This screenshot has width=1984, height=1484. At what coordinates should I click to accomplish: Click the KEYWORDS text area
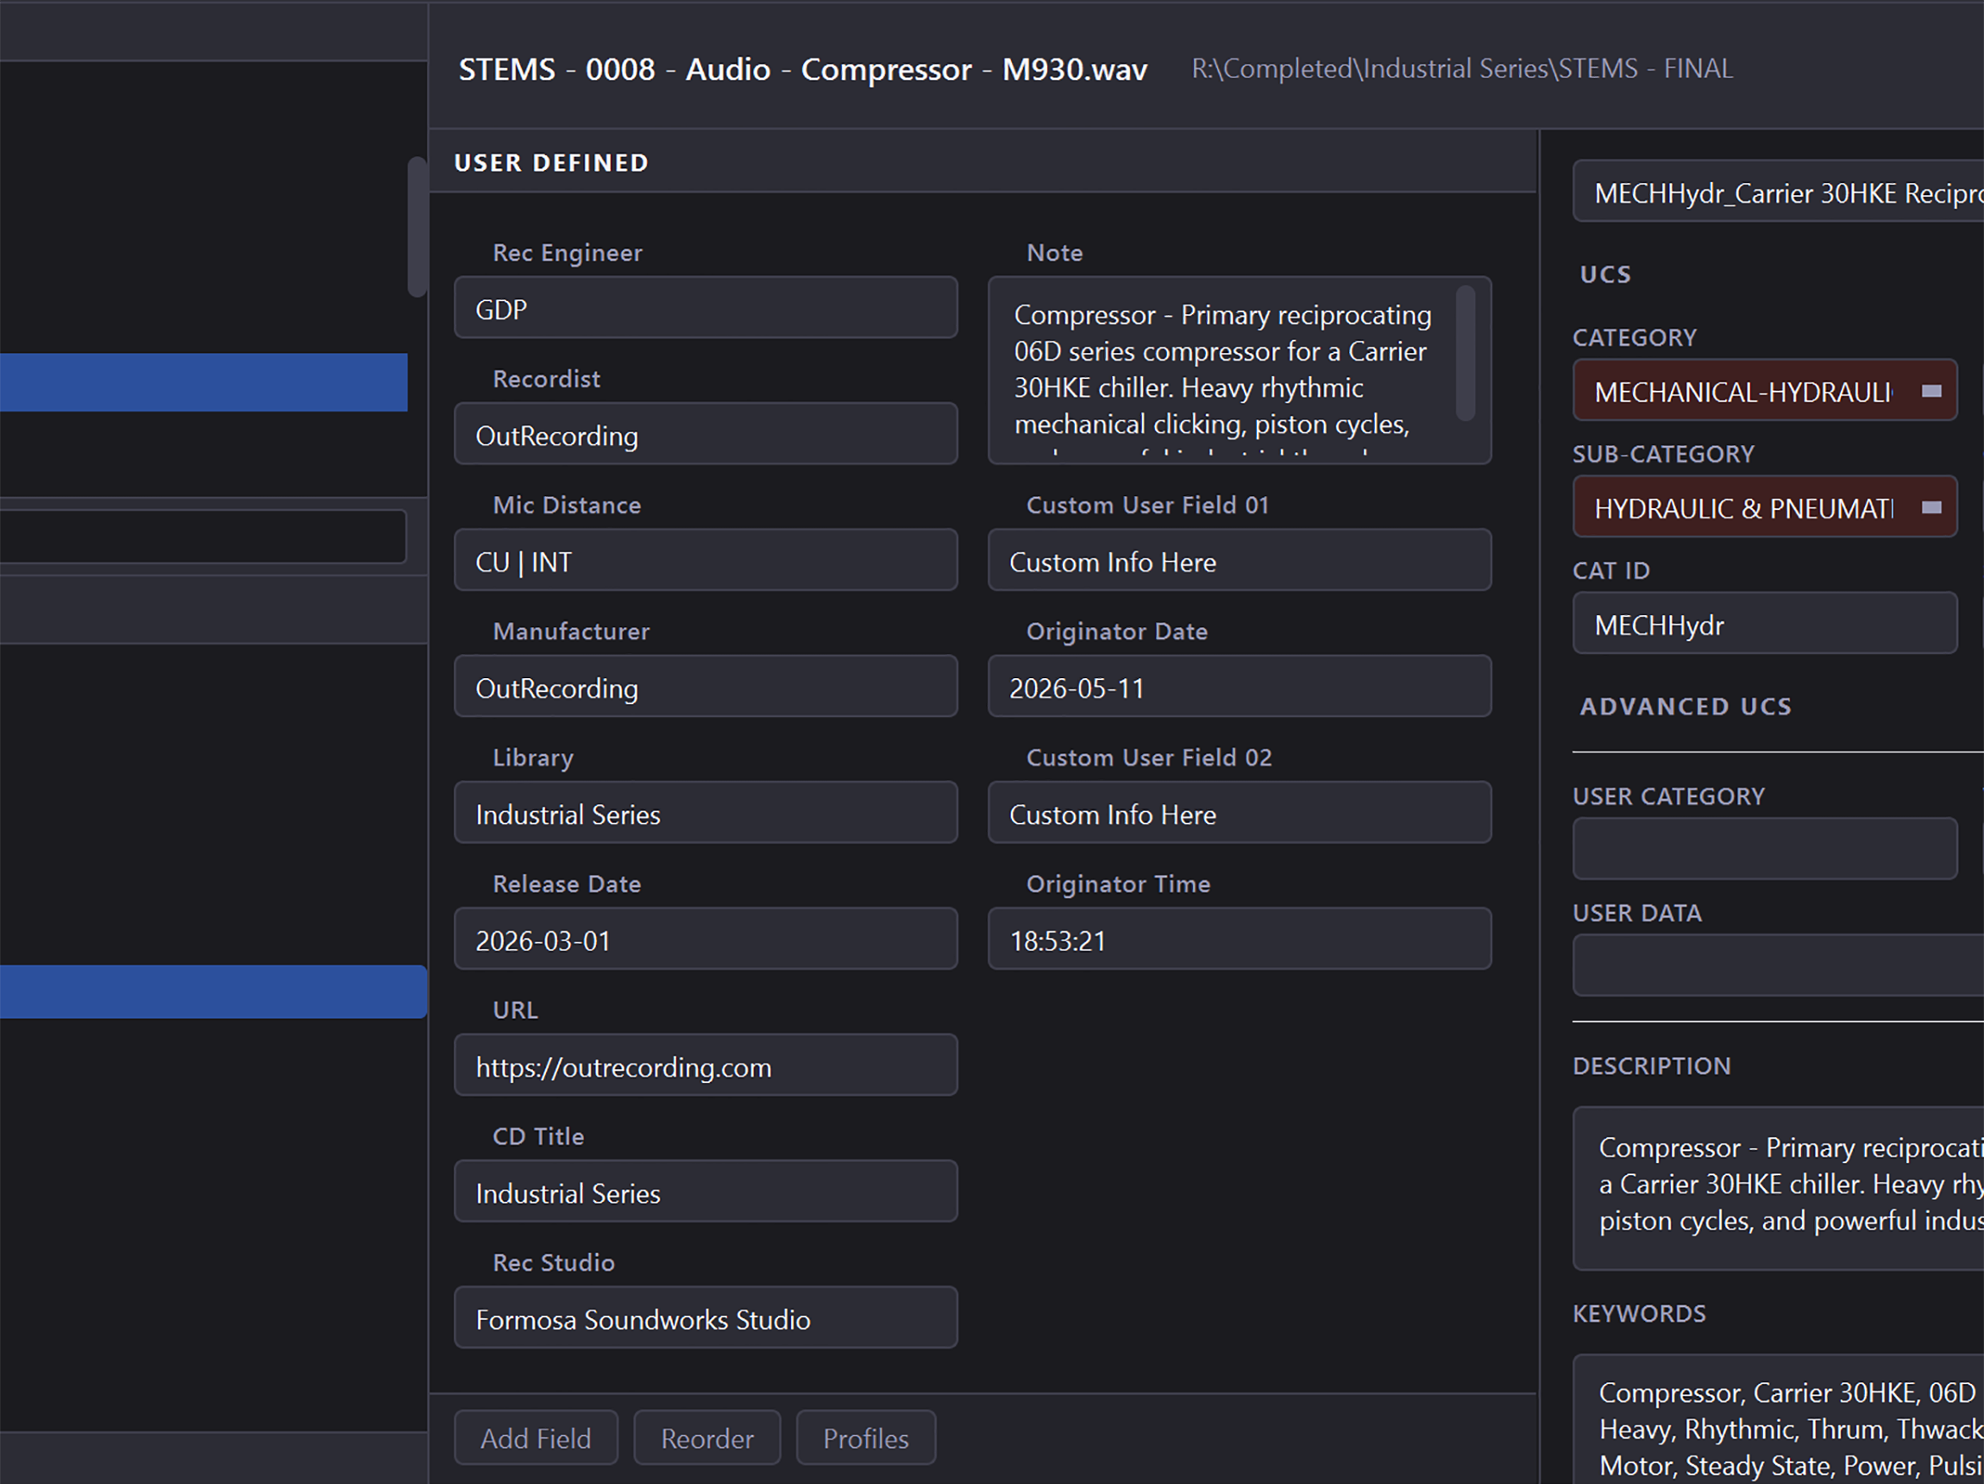1779,1419
